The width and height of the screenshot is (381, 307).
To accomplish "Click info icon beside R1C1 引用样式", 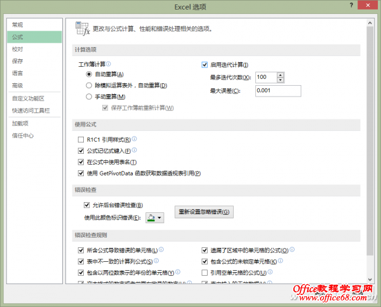I will coord(134,139).
